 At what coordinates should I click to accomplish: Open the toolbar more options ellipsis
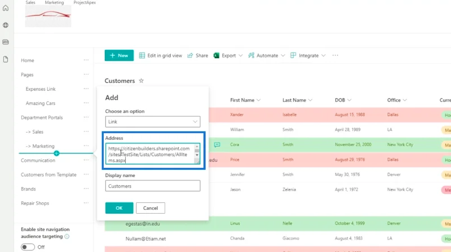335,55
